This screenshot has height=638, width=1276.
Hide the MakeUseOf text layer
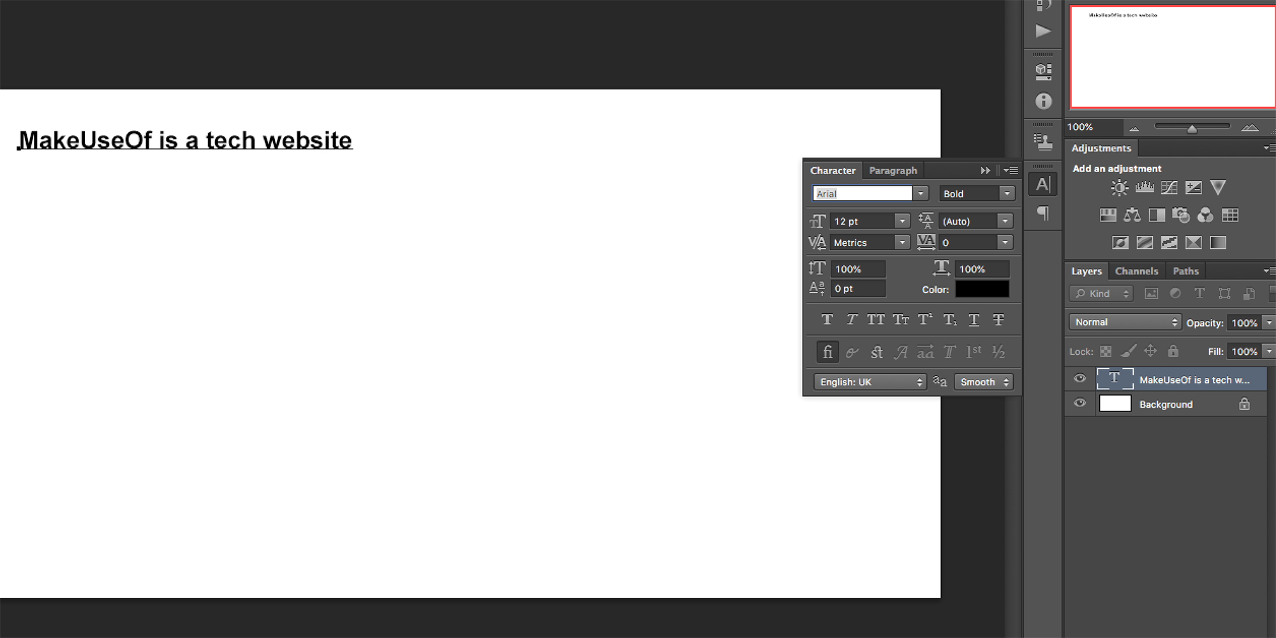click(1079, 378)
